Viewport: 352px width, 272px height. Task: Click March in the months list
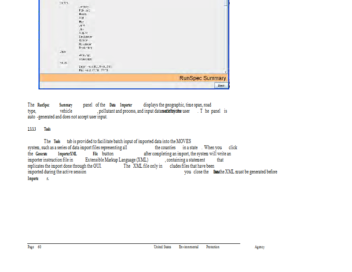click(x=83, y=14)
